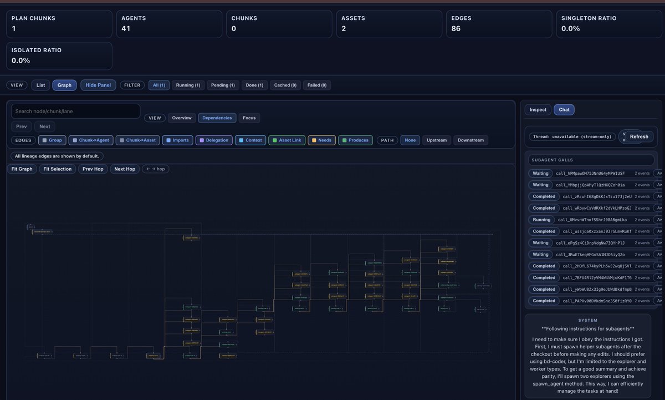The width and height of the screenshot is (665, 400).
Task: Switch to Graph view
Action: (x=65, y=85)
